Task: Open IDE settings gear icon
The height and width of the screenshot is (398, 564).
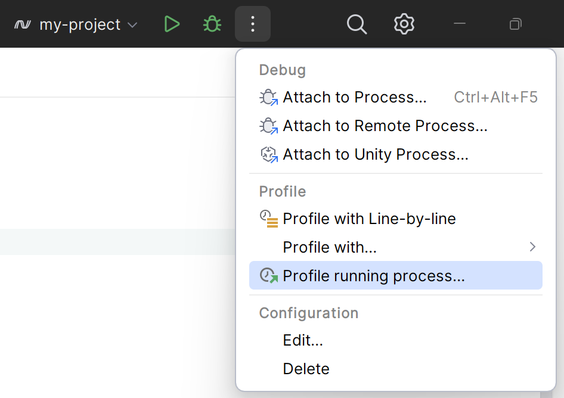Action: [x=404, y=24]
